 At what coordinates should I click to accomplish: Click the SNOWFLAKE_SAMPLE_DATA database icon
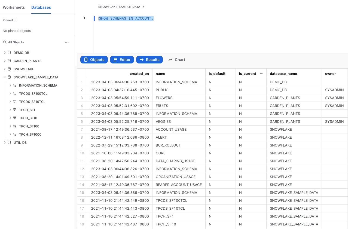9,77
